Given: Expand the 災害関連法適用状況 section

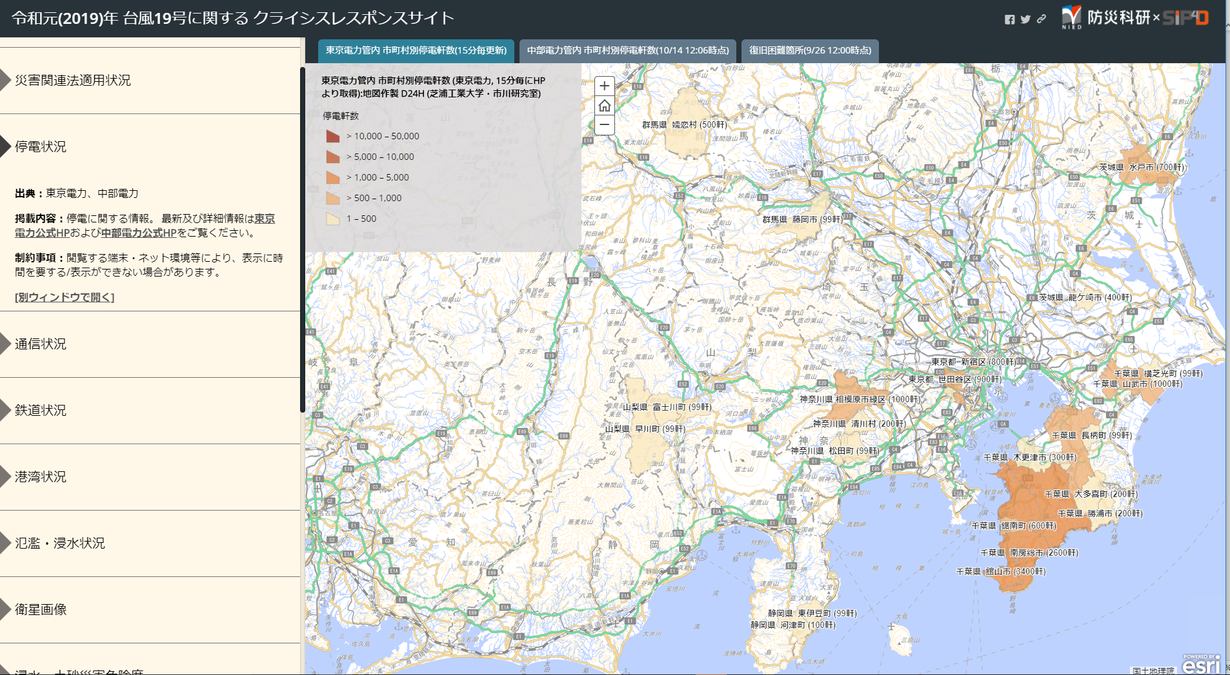Looking at the screenshot, I should [x=73, y=81].
